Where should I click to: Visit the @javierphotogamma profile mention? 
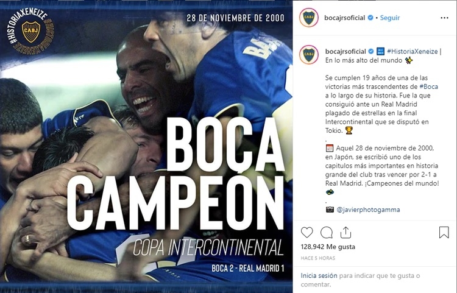pyautogui.click(x=368, y=210)
